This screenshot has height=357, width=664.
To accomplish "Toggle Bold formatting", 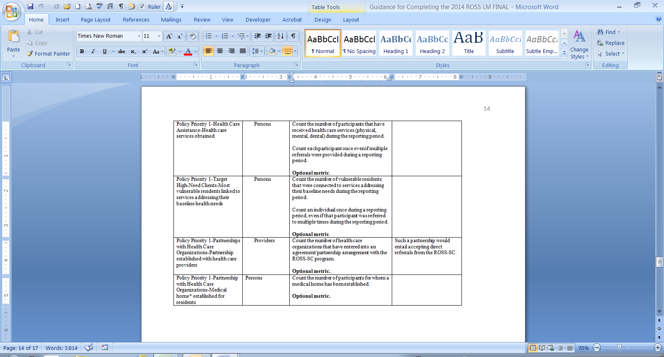I will pos(82,51).
